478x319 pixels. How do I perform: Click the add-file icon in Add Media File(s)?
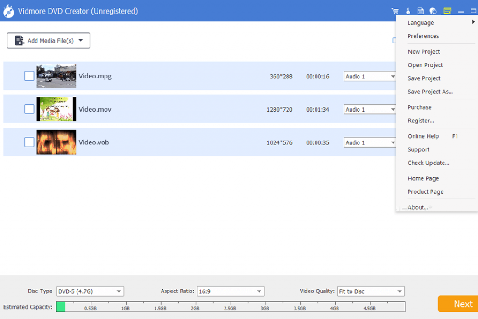(20, 41)
